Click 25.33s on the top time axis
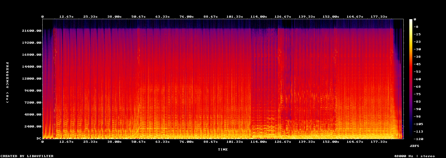Viewport: 446px width, 158px height. click(90, 16)
